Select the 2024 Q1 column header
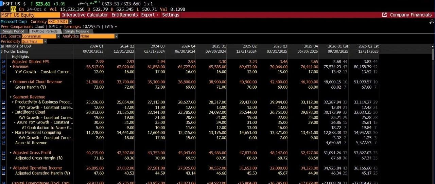435x184 pixels. click(97, 46)
